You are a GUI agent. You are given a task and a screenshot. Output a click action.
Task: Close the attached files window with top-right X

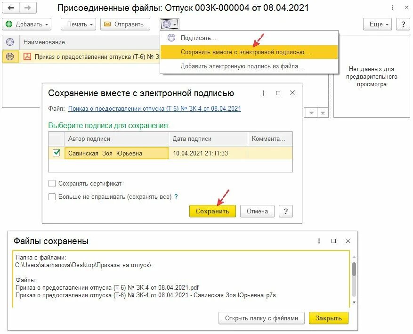(406, 8)
